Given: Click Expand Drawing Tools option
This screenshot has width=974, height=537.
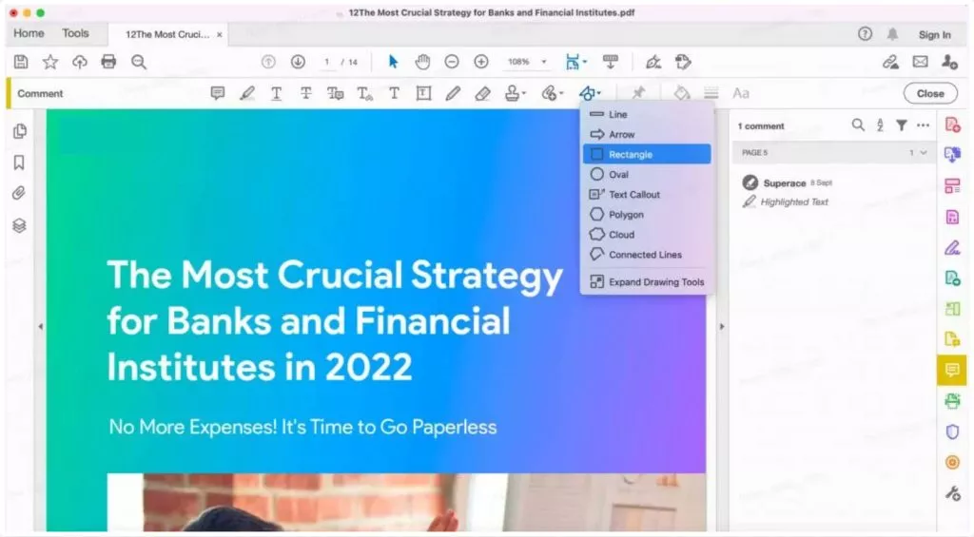Looking at the screenshot, I should [x=647, y=282].
